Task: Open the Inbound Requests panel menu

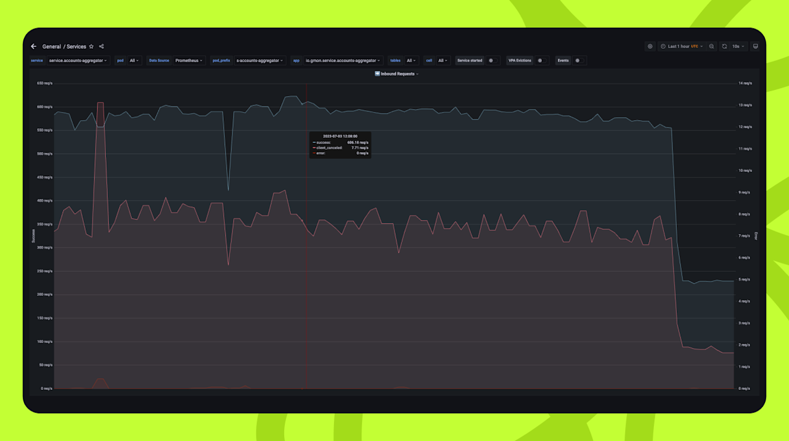Action: (396, 74)
